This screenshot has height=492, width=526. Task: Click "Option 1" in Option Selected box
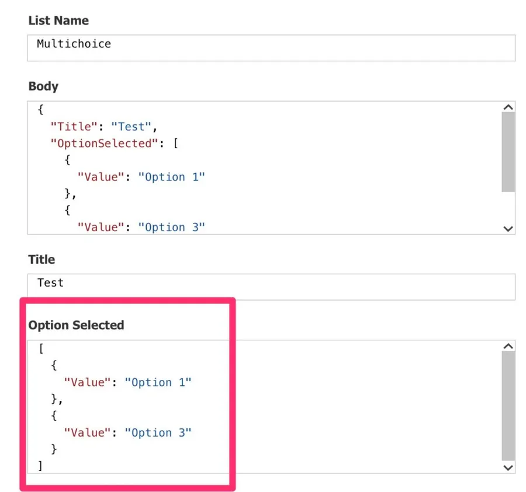click(x=158, y=382)
